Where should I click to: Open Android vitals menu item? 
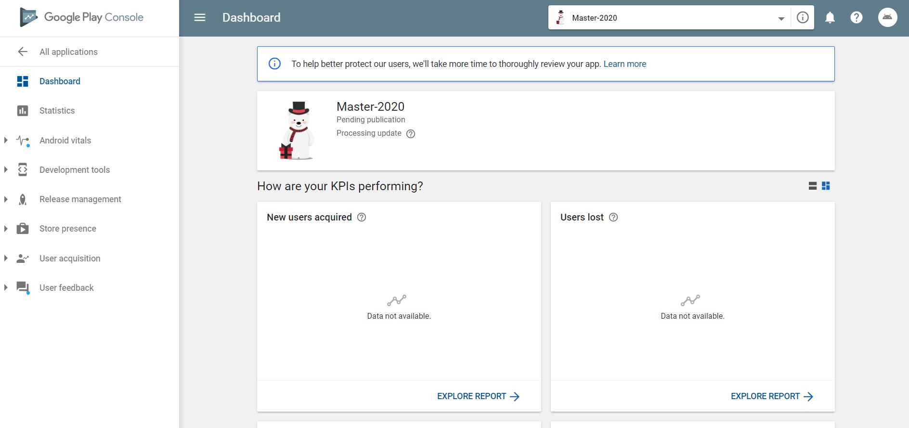click(65, 141)
